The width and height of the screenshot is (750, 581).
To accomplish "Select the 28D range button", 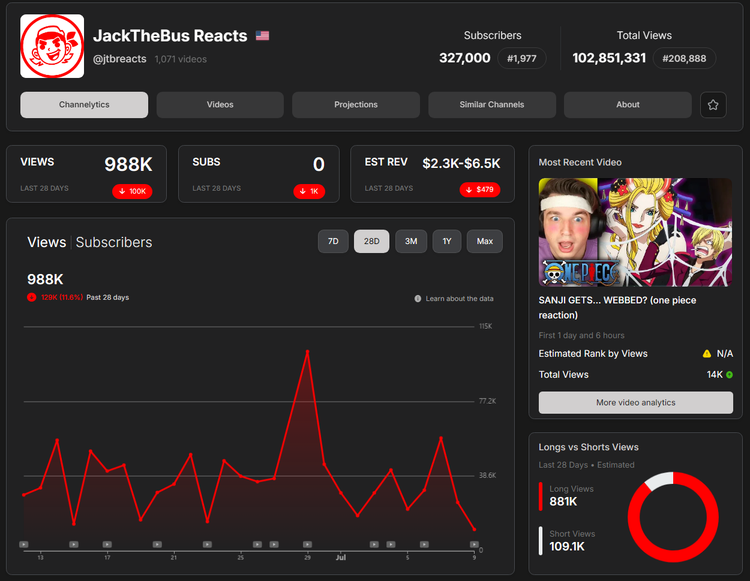I will (x=371, y=241).
